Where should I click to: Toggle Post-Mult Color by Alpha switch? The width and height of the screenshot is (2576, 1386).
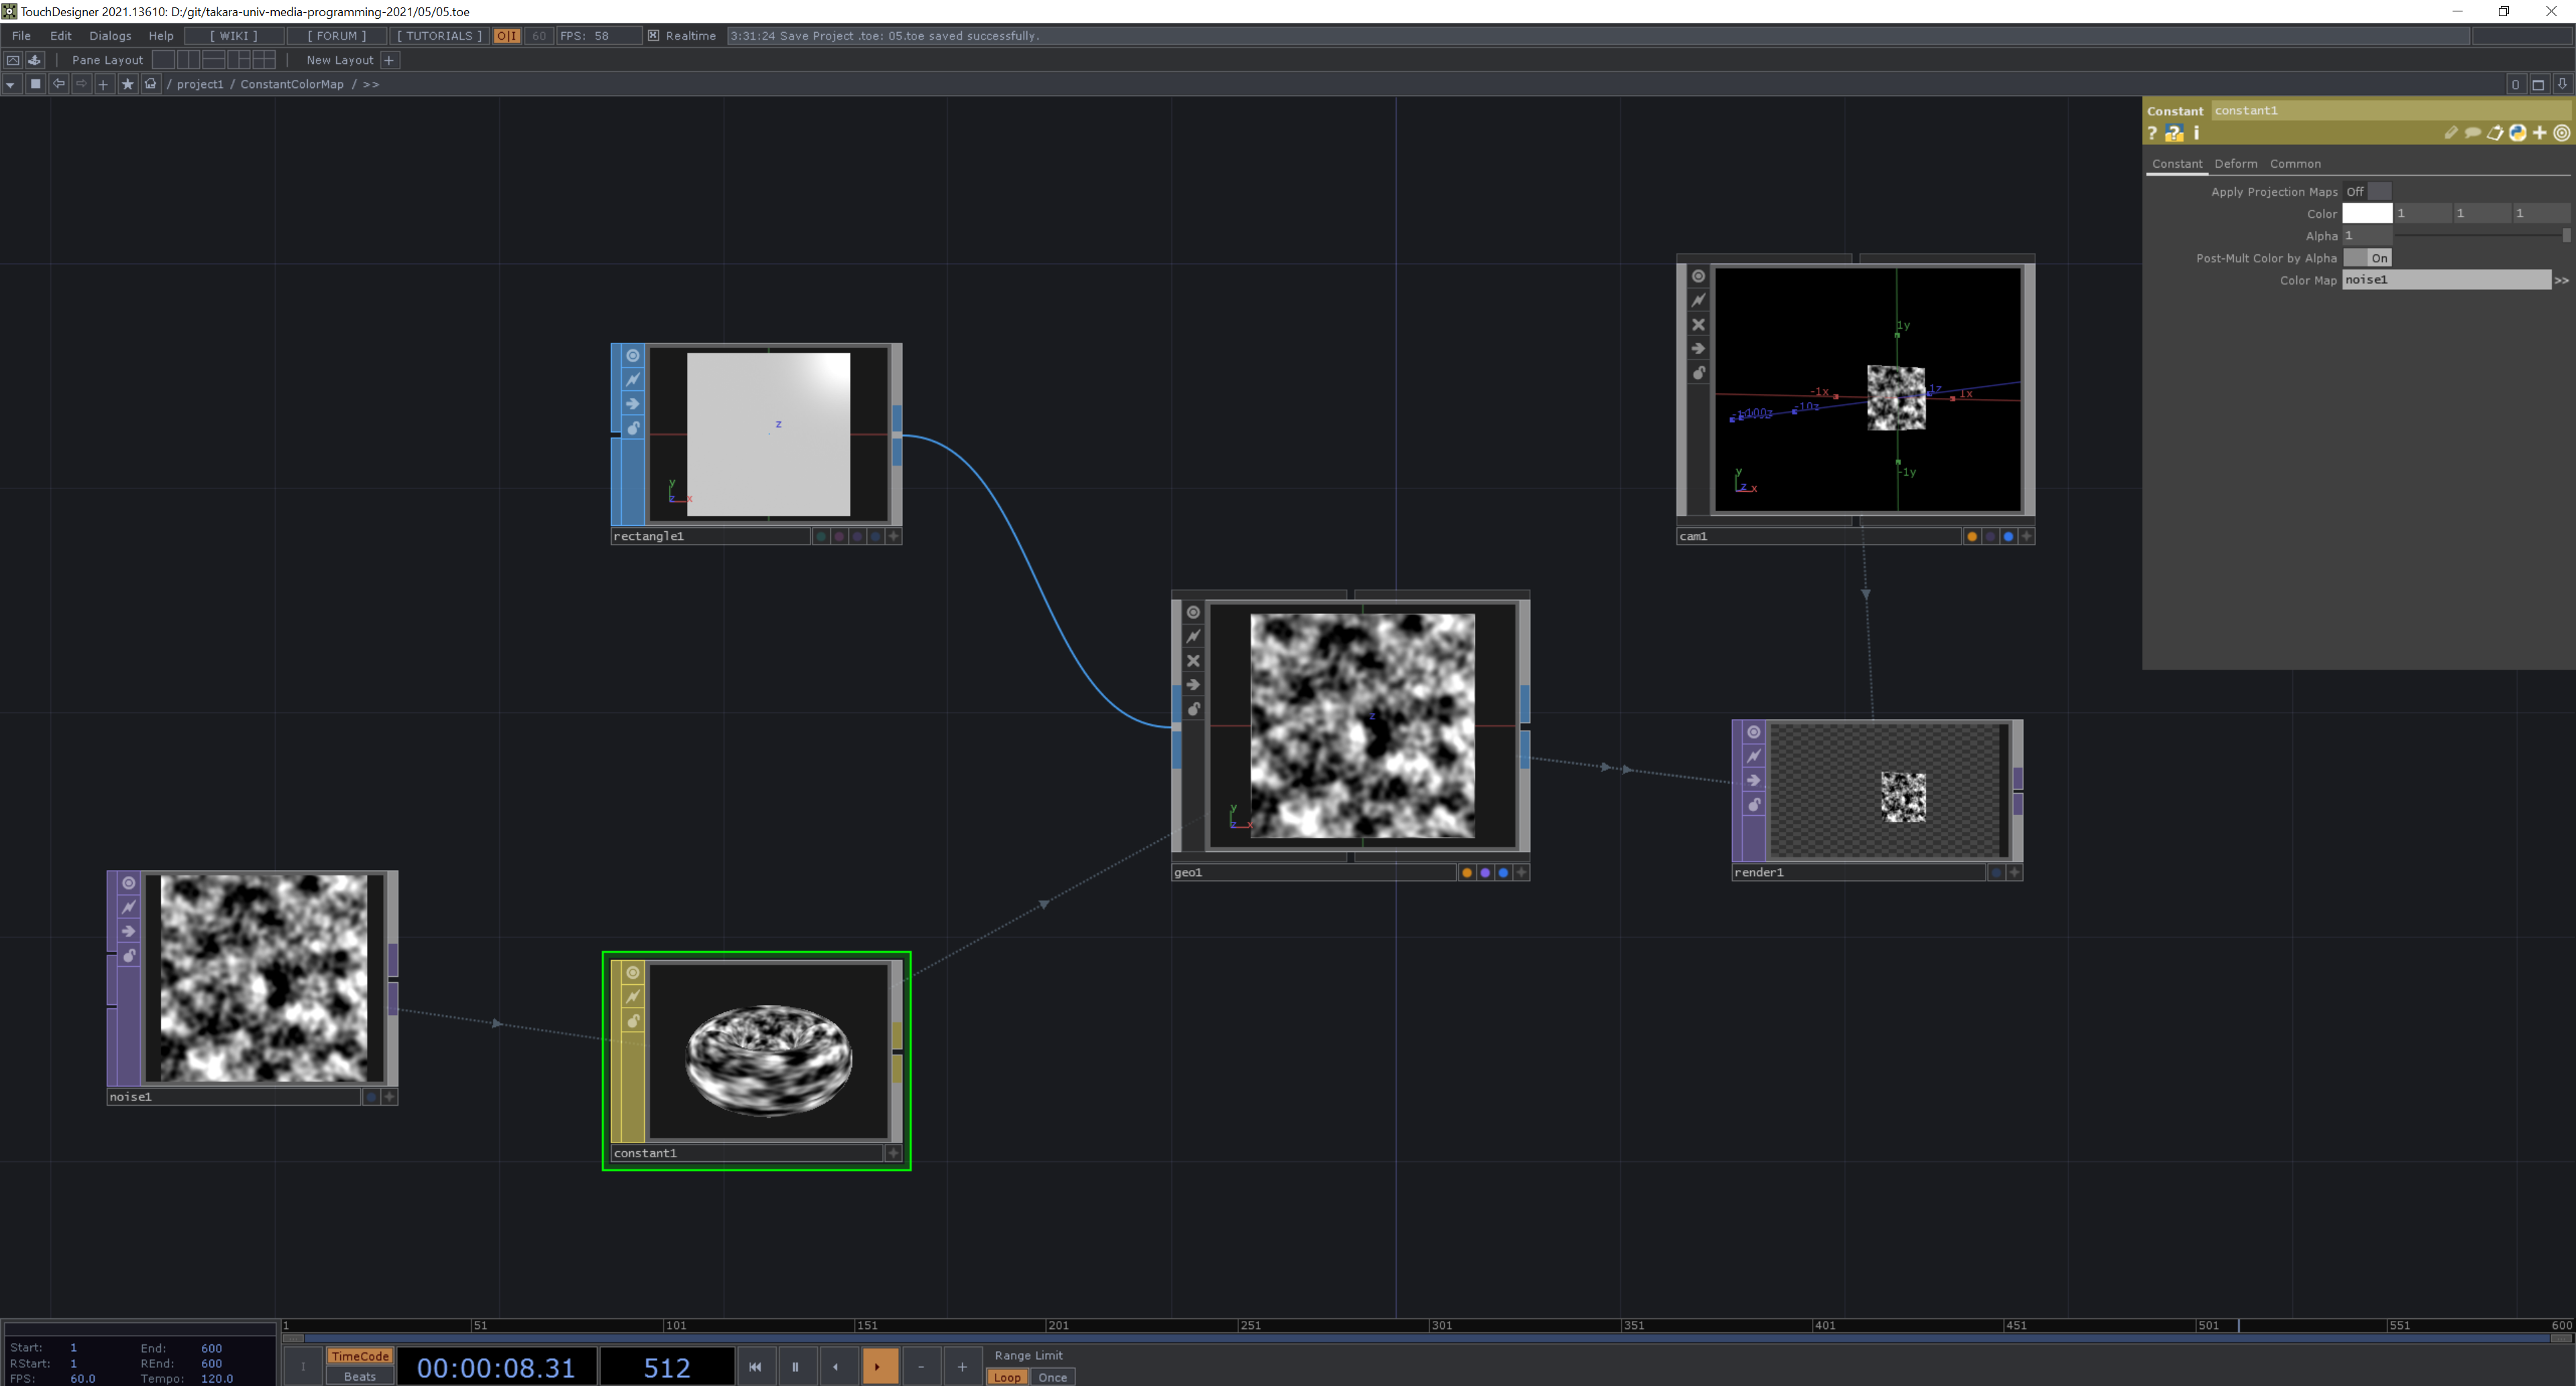click(x=2367, y=258)
